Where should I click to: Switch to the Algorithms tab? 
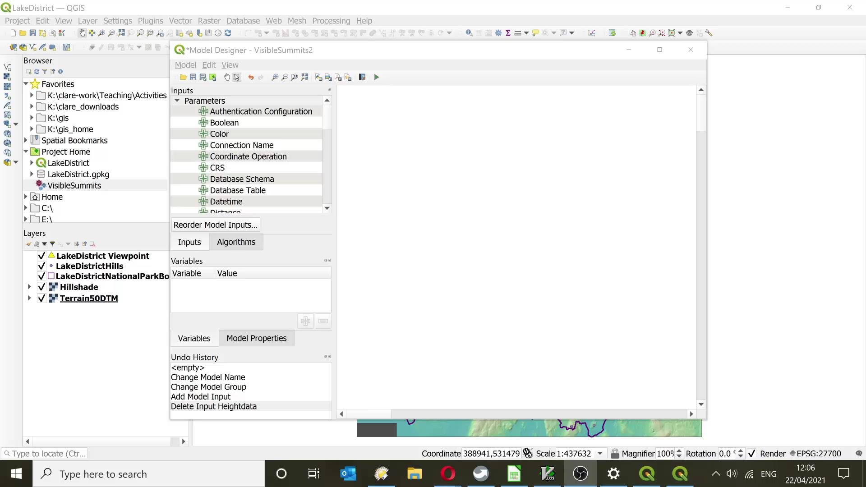click(236, 242)
